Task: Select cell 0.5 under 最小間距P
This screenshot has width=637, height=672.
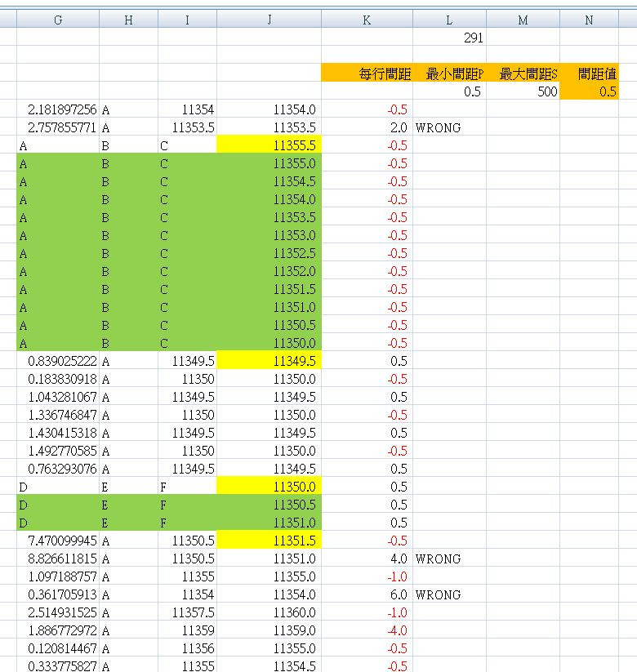Action: [449, 91]
